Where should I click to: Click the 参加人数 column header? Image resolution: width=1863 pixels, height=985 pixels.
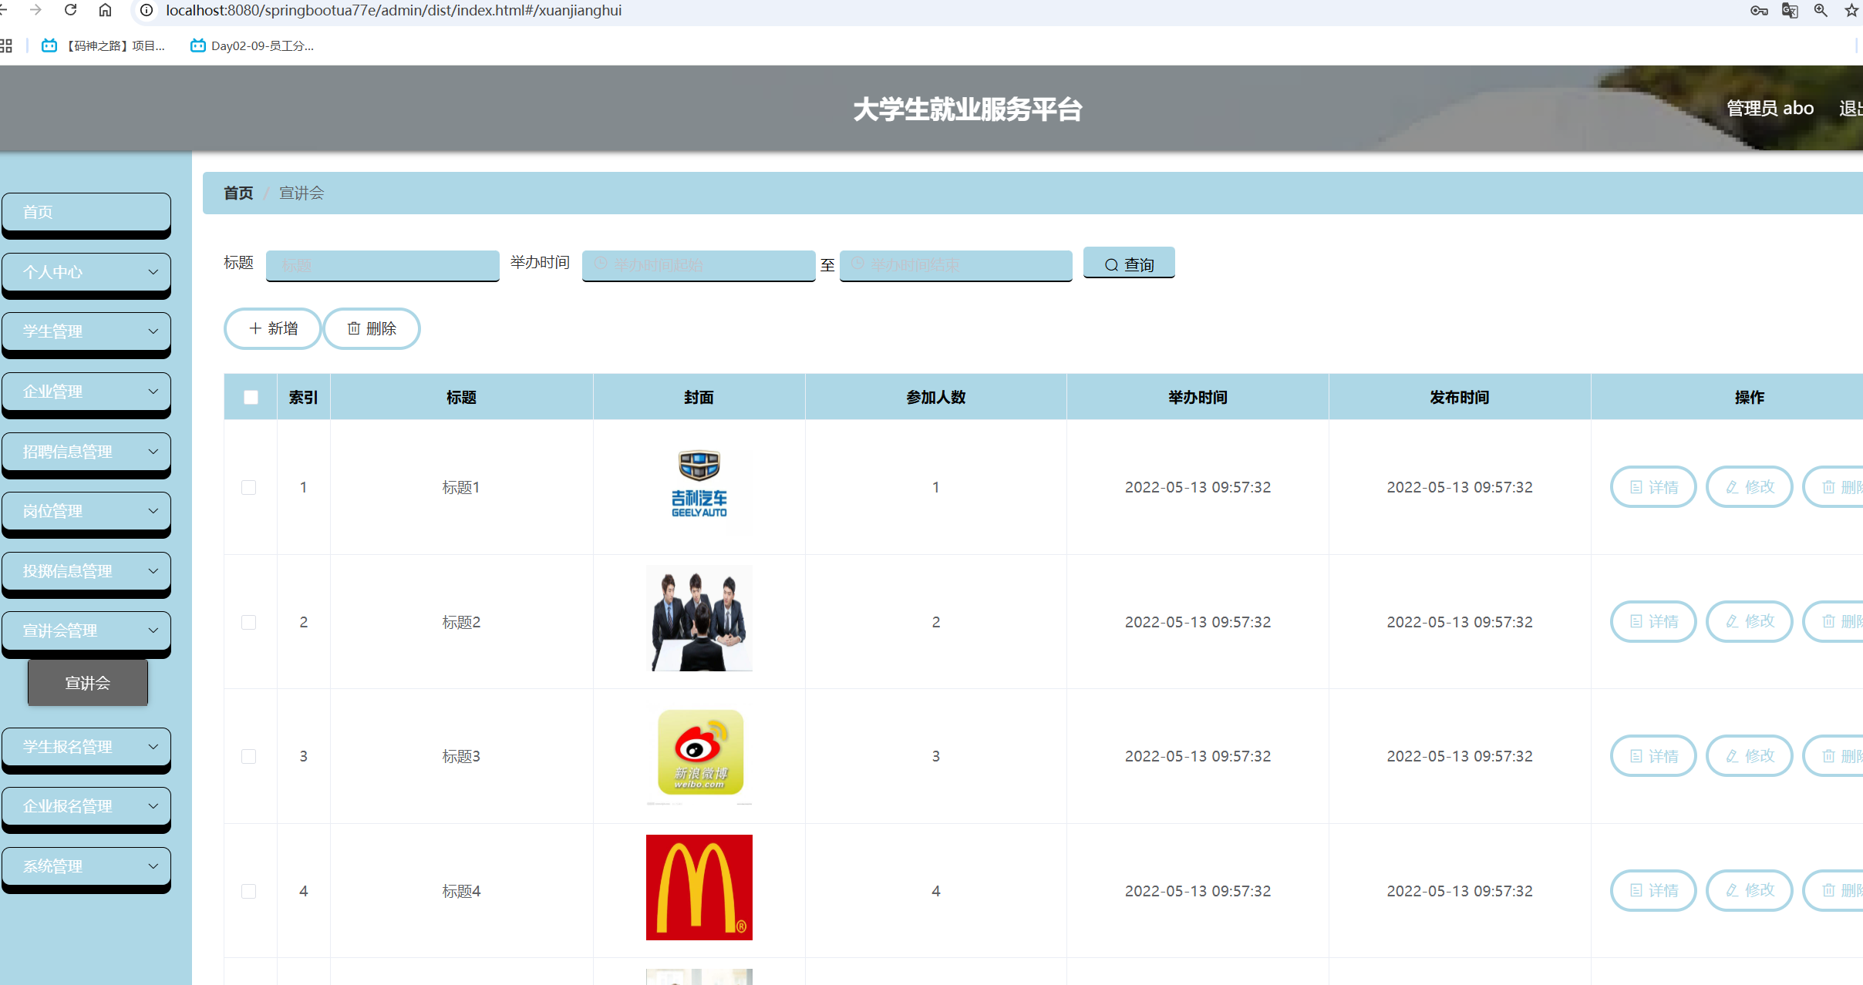tap(935, 397)
